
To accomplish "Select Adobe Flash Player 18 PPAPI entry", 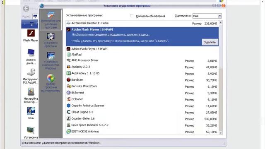I will (142, 49).
